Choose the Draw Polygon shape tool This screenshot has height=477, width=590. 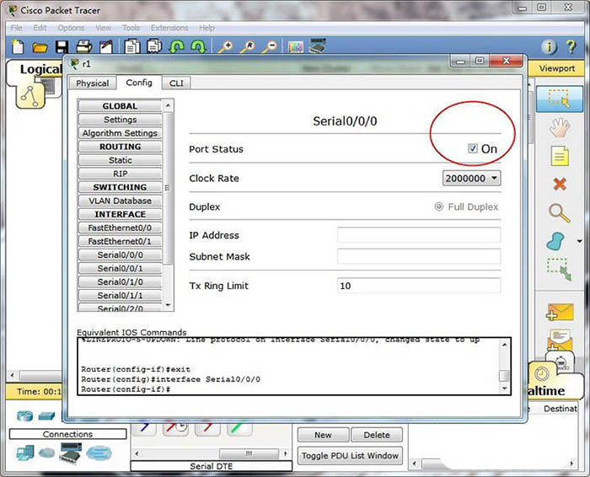tap(555, 242)
